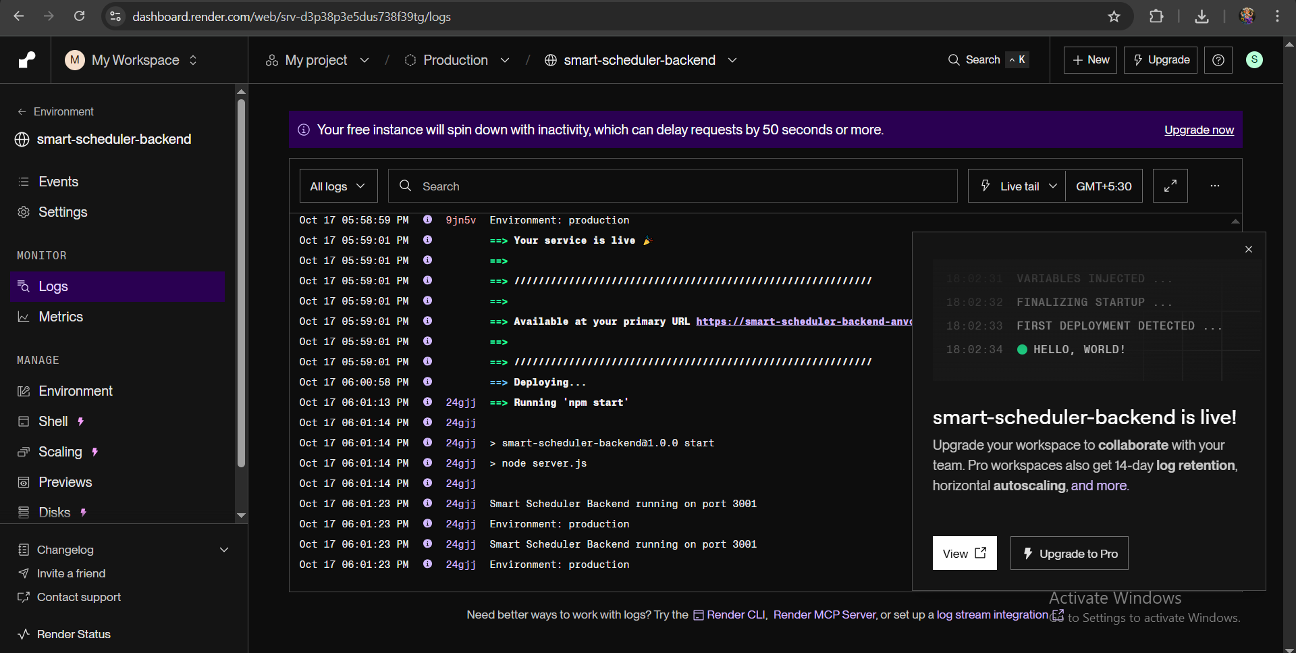Open the logs more options ellipsis
1296x653 pixels.
1215,186
